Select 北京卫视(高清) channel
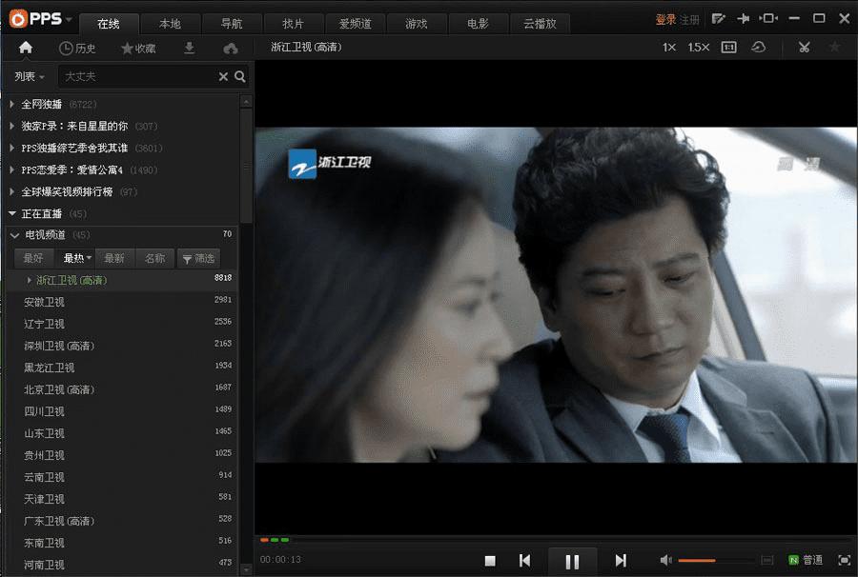858x577 pixels. [120, 389]
